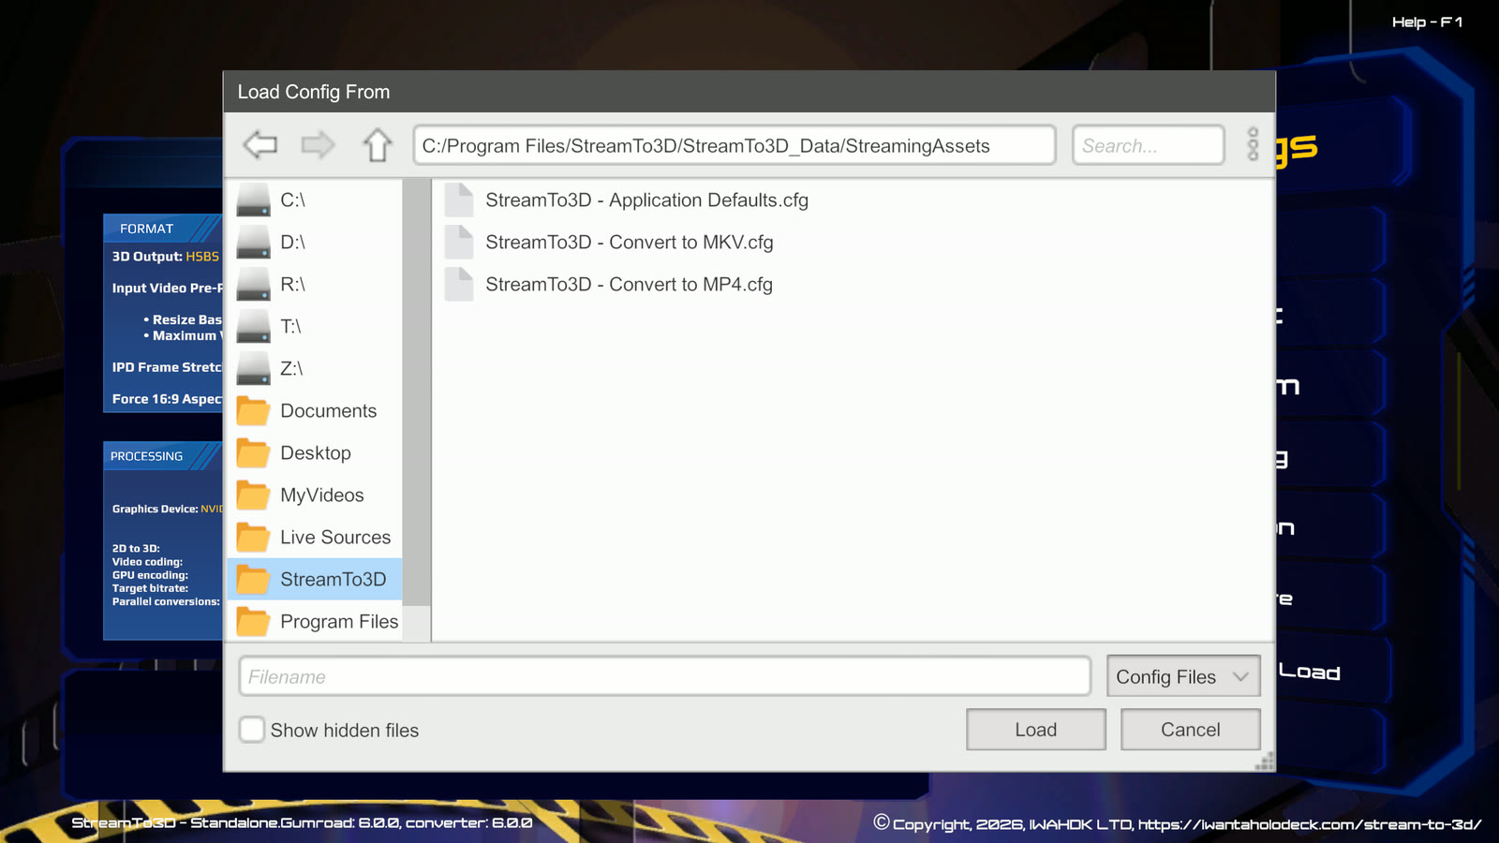Go forward with the right arrow icon

[318, 145]
